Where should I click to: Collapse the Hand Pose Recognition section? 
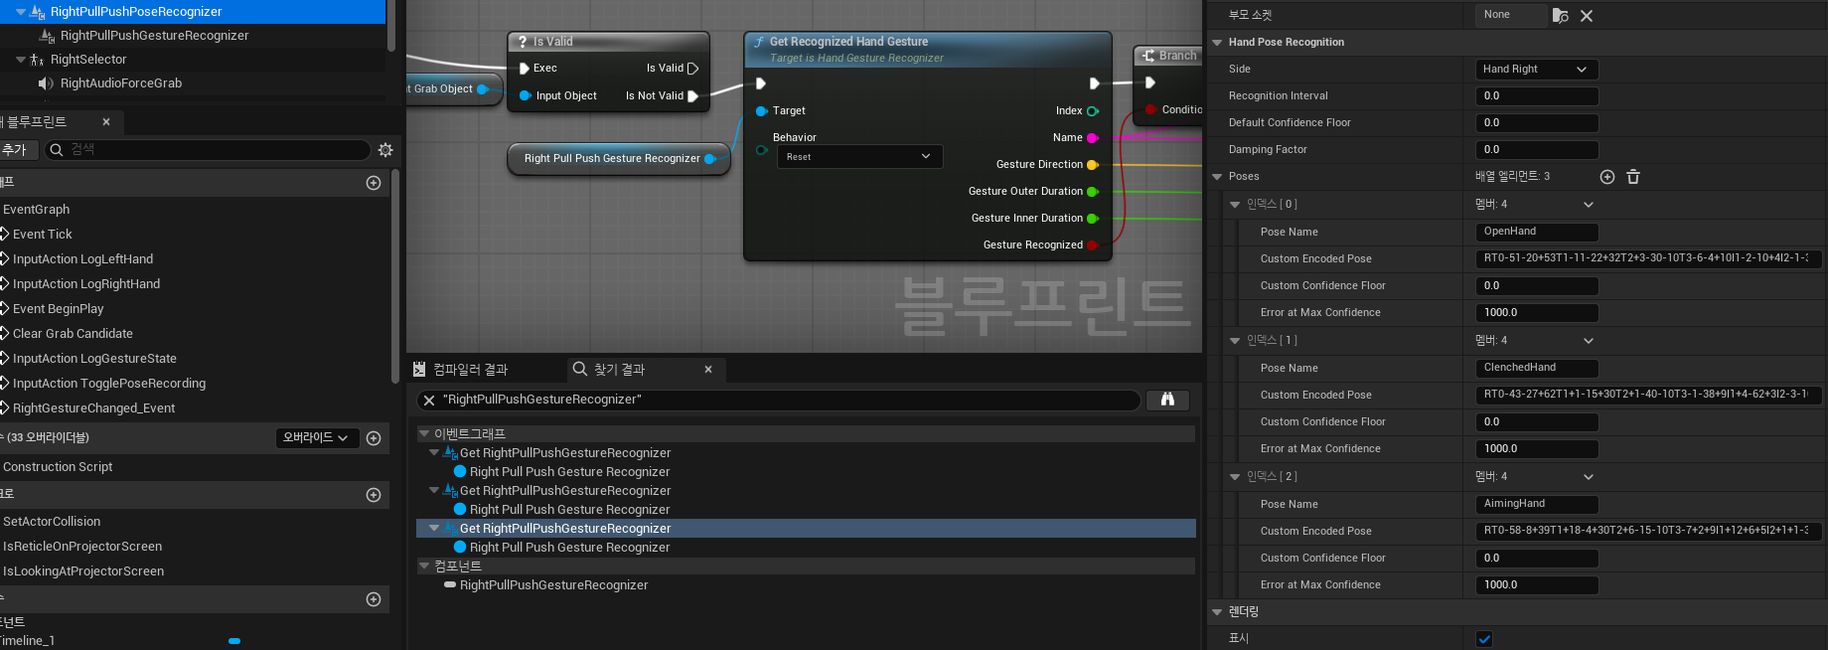pyautogui.click(x=1217, y=43)
